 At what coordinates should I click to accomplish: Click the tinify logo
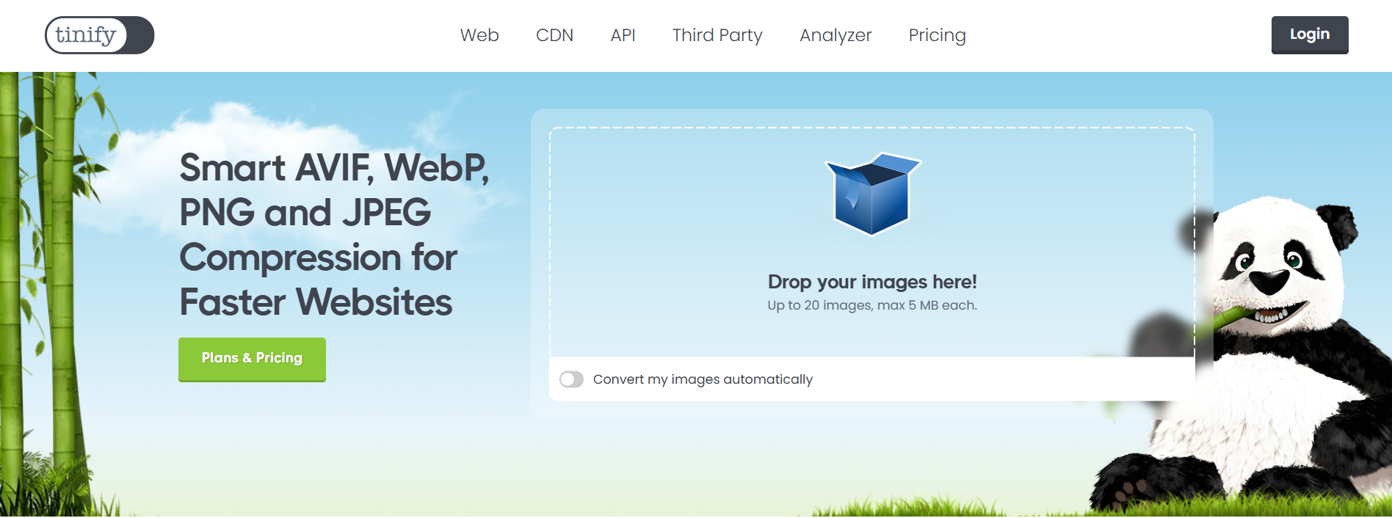[100, 35]
